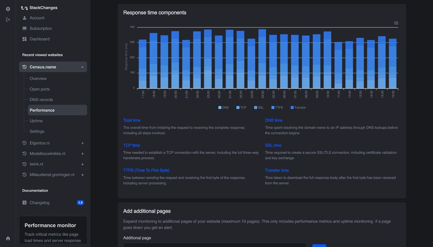Open settings gear icon in left rail
This screenshot has height=247, width=433.
[x=8, y=9]
